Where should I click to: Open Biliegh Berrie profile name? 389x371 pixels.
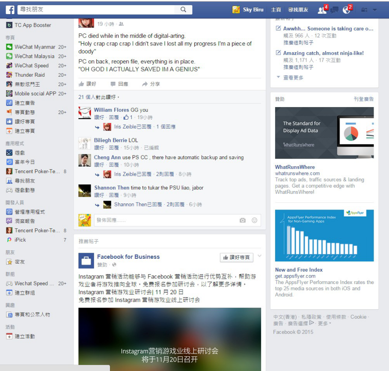[x=110, y=140]
